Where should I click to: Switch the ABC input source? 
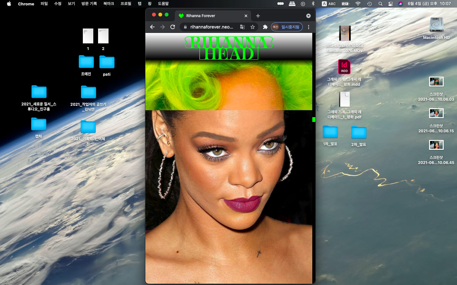(329, 4)
